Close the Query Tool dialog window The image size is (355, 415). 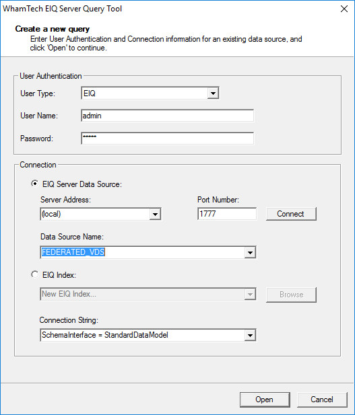(344, 9)
